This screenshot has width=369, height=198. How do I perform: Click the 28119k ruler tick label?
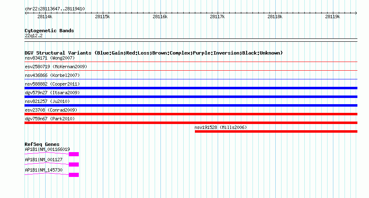point(333,17)
